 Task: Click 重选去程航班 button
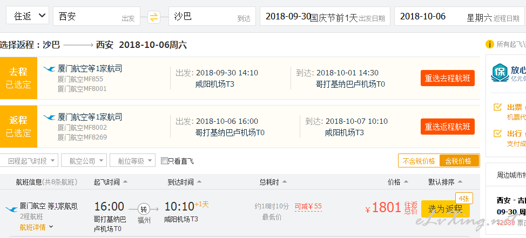(x=448, y=78)
